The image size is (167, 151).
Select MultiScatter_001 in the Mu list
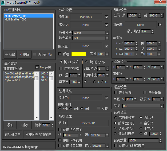click(x=29, y=16)
